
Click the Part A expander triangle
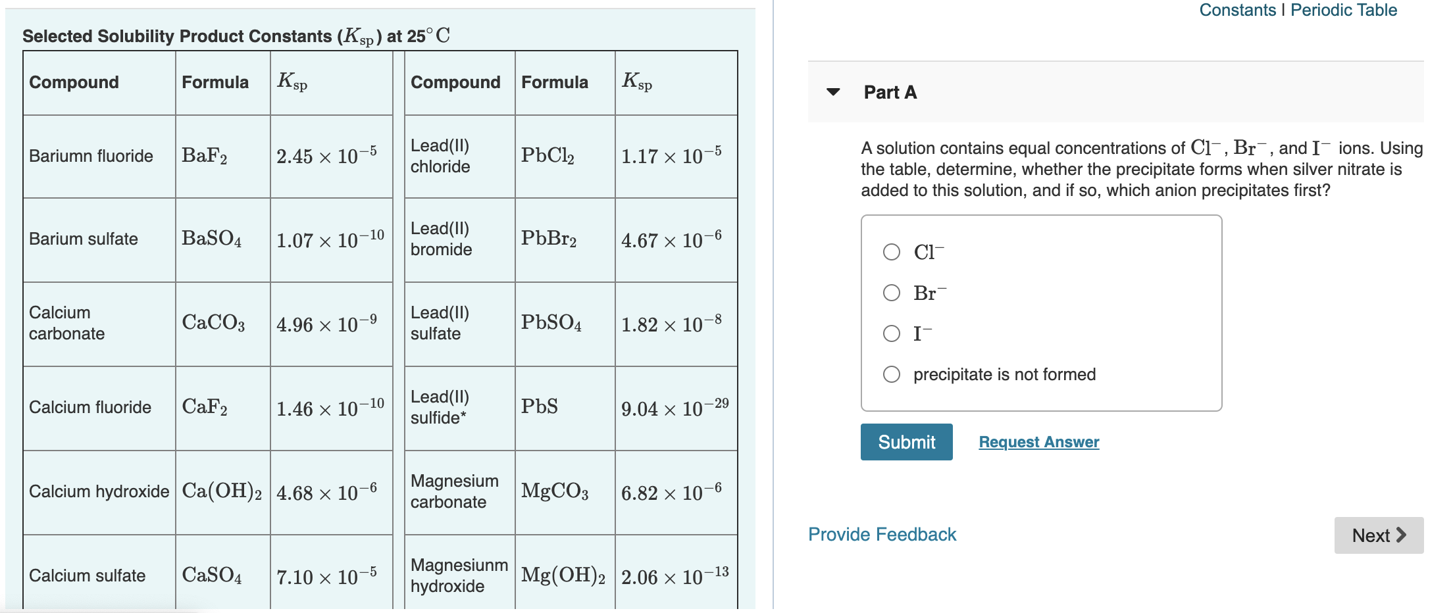pos(834,93)
